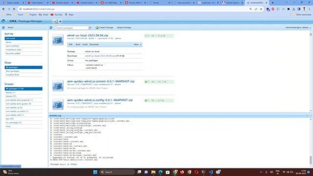The width and height of the screenshot is (313, 176).
Task: Open Visual Studio Code in taskbar
Action: (x=211, y=172)
